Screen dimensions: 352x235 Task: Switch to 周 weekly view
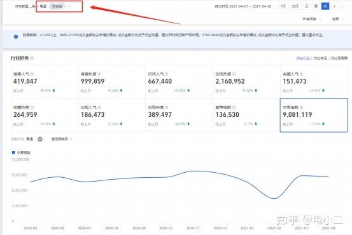316,6
